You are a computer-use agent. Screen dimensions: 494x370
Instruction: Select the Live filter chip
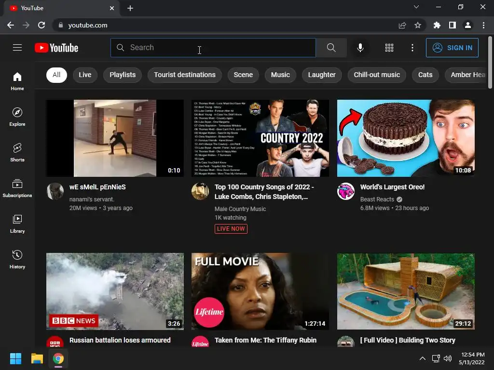point(85,75)
